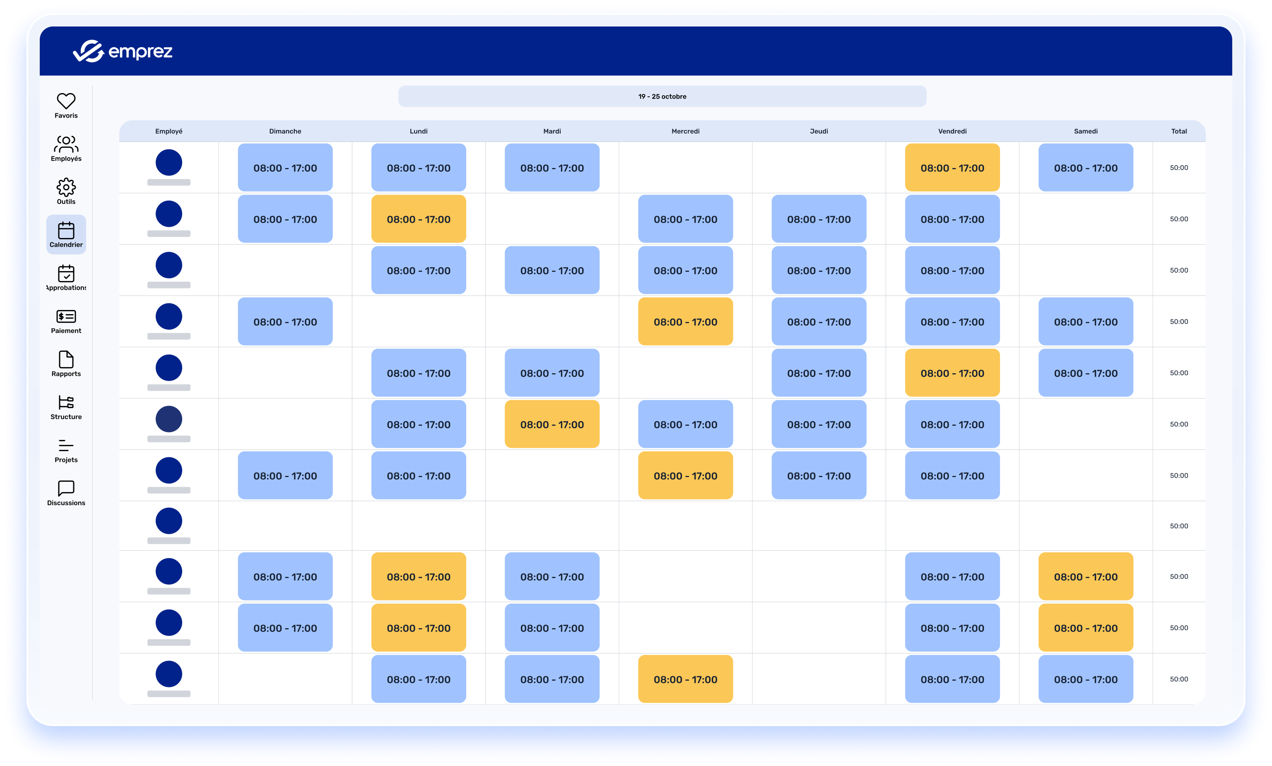Select the Calendrier calendar icon
Screen dimensions: 1272x766
[x=66, y=231]
